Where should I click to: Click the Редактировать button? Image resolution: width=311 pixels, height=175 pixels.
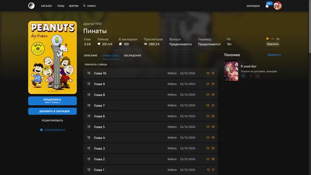tap(52, 120)
